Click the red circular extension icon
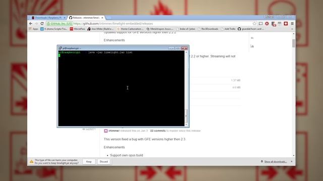Viewport: 323px width, 181px height. pyautogui.click(x=267, y=24)
